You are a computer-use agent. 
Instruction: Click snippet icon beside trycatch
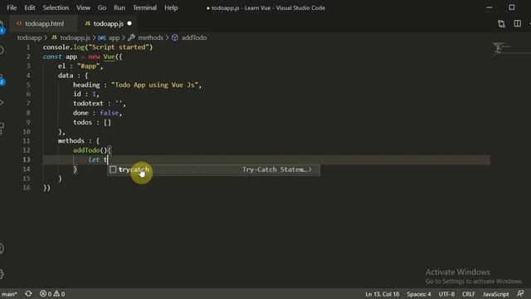pyautogui.click(x=113, y=169)
